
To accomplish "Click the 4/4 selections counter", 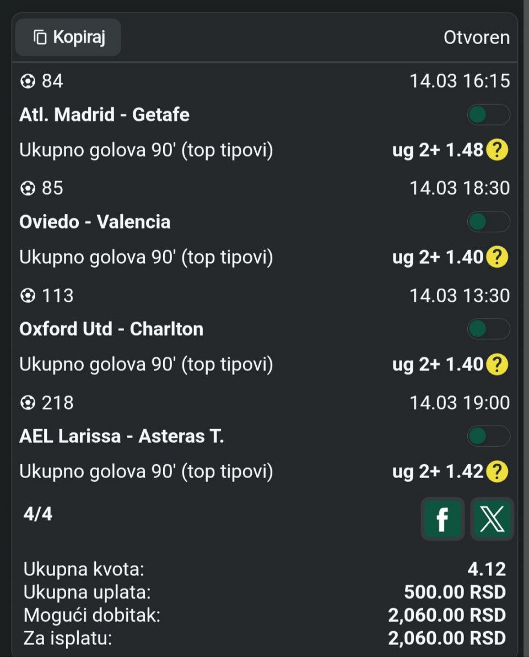I will tap(38, 514).
